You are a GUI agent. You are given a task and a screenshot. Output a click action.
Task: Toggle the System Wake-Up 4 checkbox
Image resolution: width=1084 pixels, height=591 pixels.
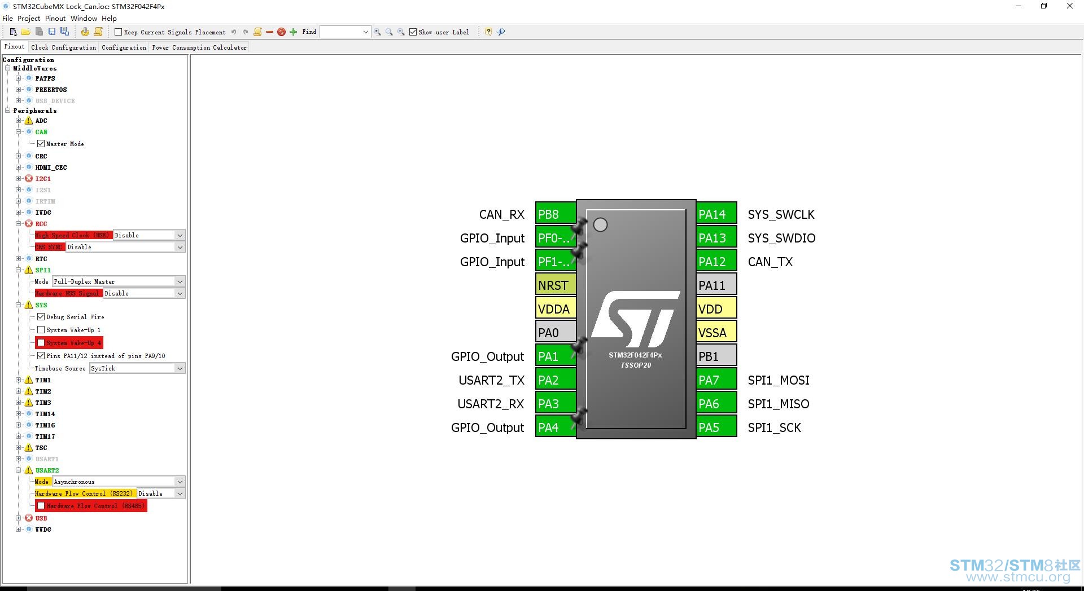41,343
